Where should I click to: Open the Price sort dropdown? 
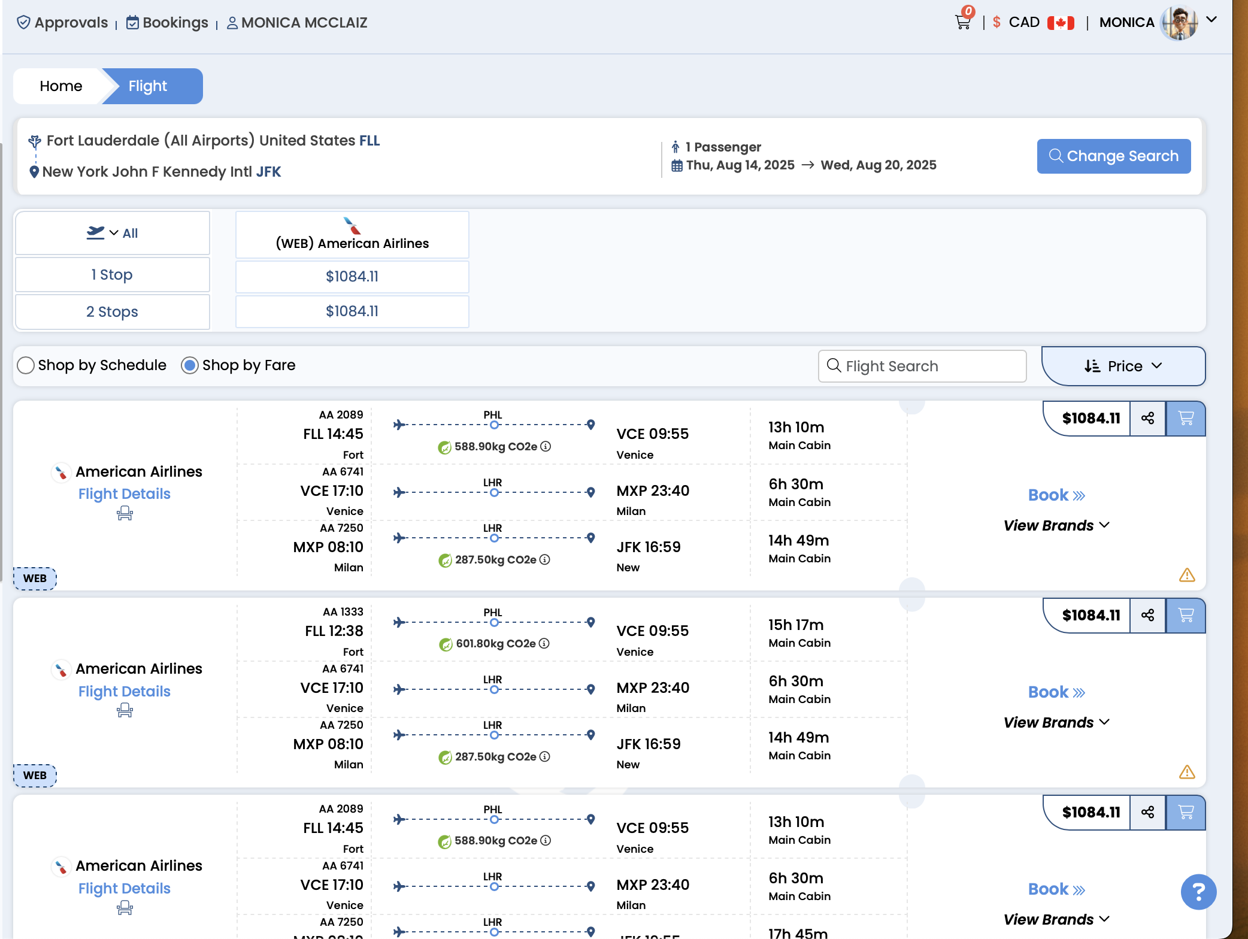coord(1123,366)
